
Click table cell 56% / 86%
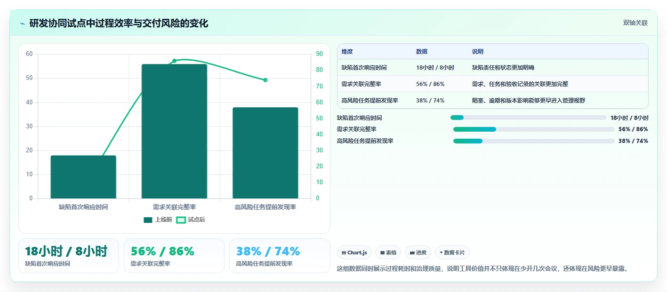point(430,84)
